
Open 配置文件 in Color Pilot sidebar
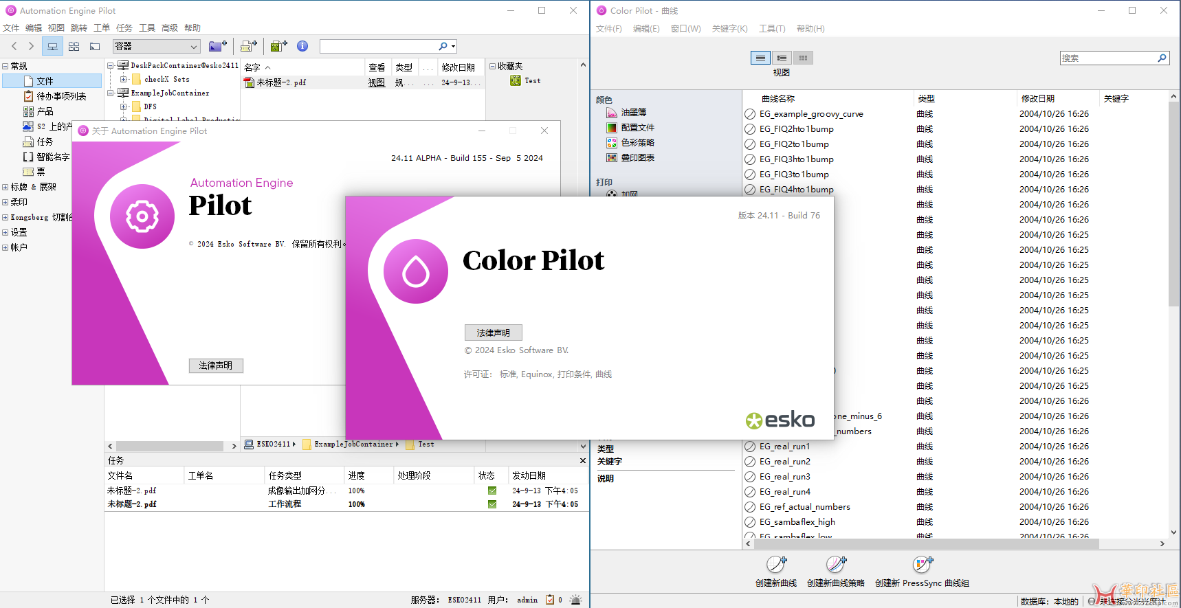point(630,127)
